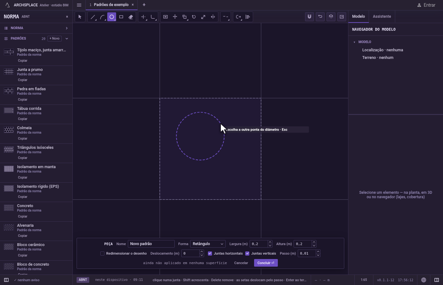
Task: Add a new tab with plus
Action: (144, 5)
